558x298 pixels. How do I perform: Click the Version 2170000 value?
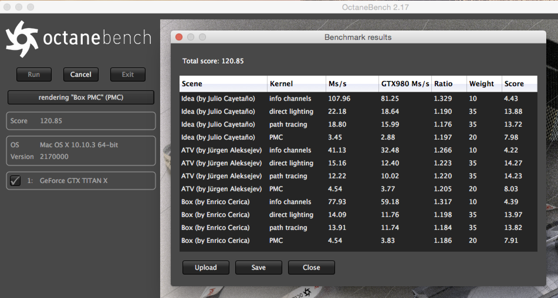click(54, 157)
